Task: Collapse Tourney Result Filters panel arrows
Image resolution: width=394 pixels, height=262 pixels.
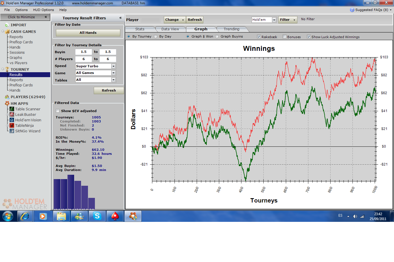Action: tap(120, 18)
